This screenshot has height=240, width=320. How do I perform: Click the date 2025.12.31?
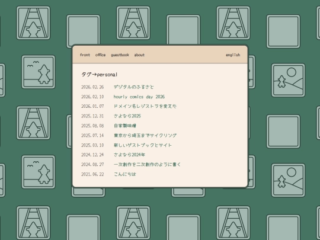click(92, 116)
